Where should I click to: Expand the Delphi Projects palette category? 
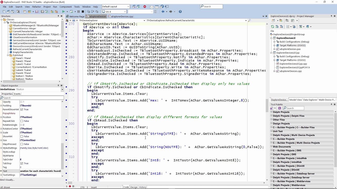pos(271,112)
